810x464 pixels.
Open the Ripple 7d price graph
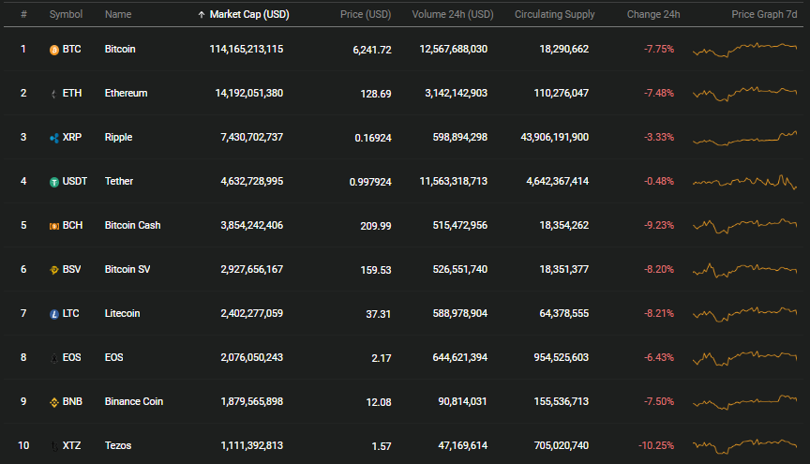click(x=744, y=138)
